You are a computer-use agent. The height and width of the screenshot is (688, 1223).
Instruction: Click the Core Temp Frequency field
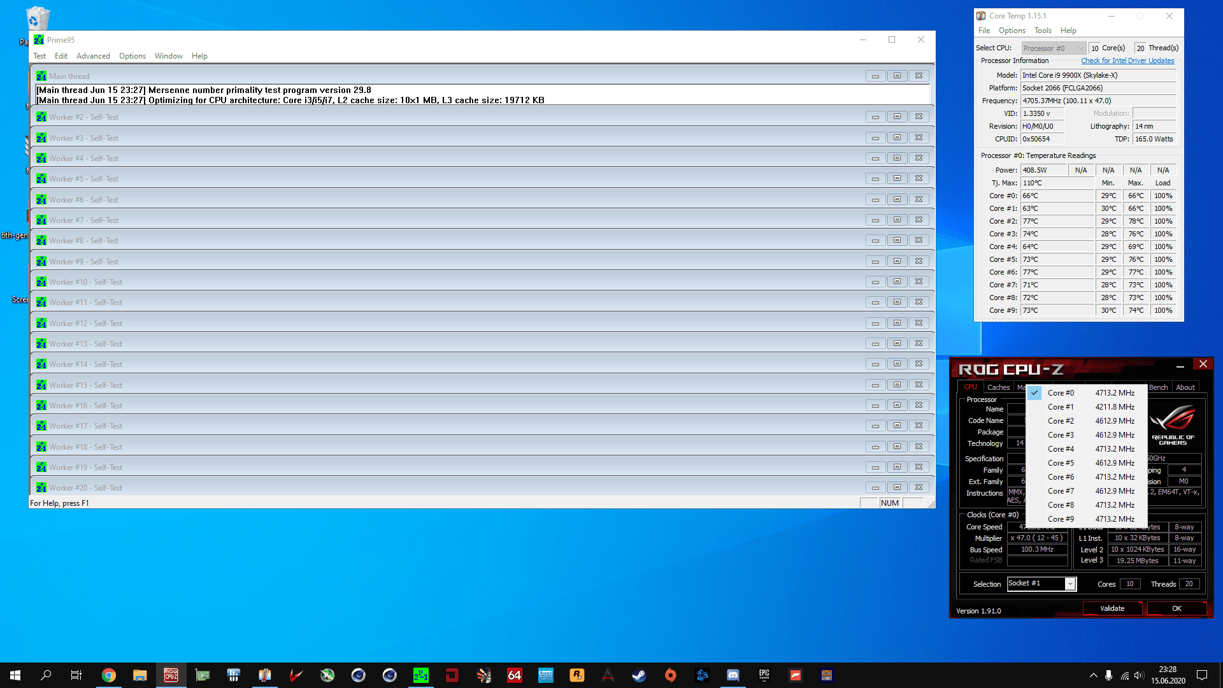(1098, 101)
